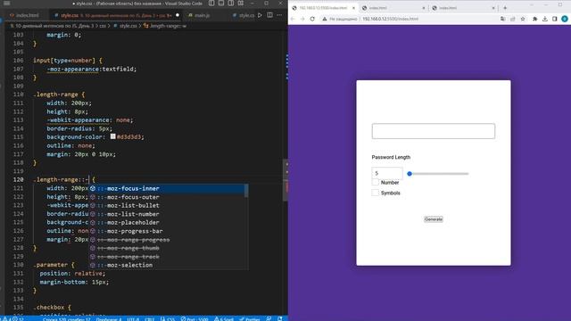Viewport: 571px width, 321px height.
Task: Open the browser extensions puzzle icon
Action: point(534,19)
